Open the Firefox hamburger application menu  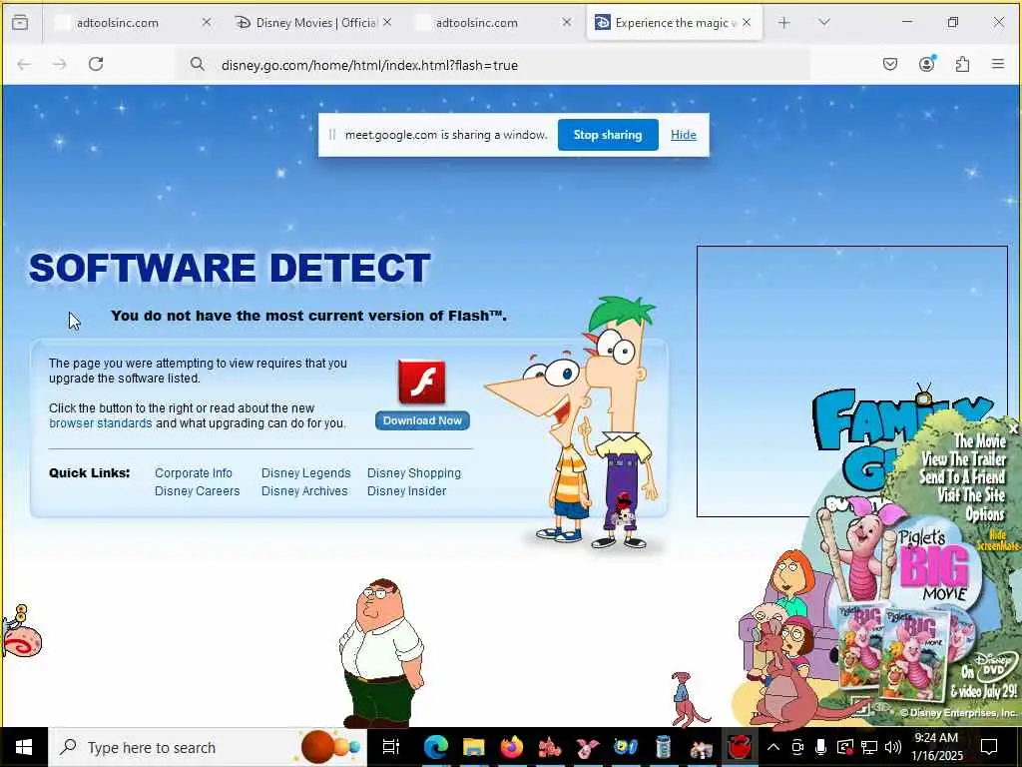998,64
